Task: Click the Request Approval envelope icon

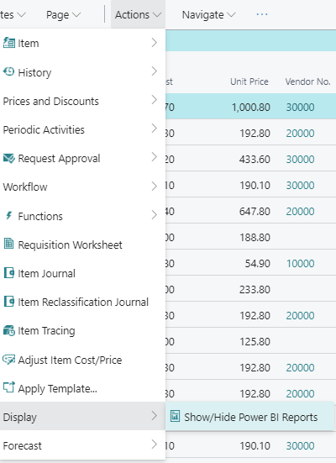Action: coord(9,158)
